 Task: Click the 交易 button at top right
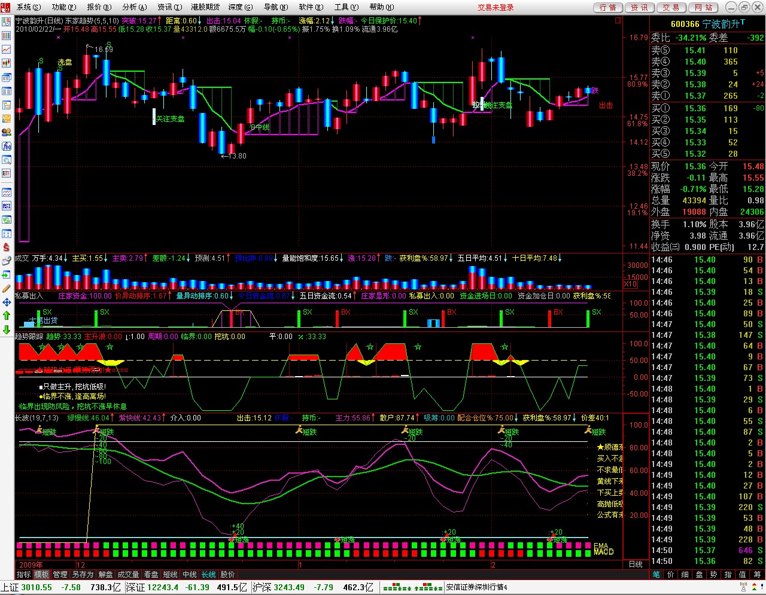click(x=671, y=7)
